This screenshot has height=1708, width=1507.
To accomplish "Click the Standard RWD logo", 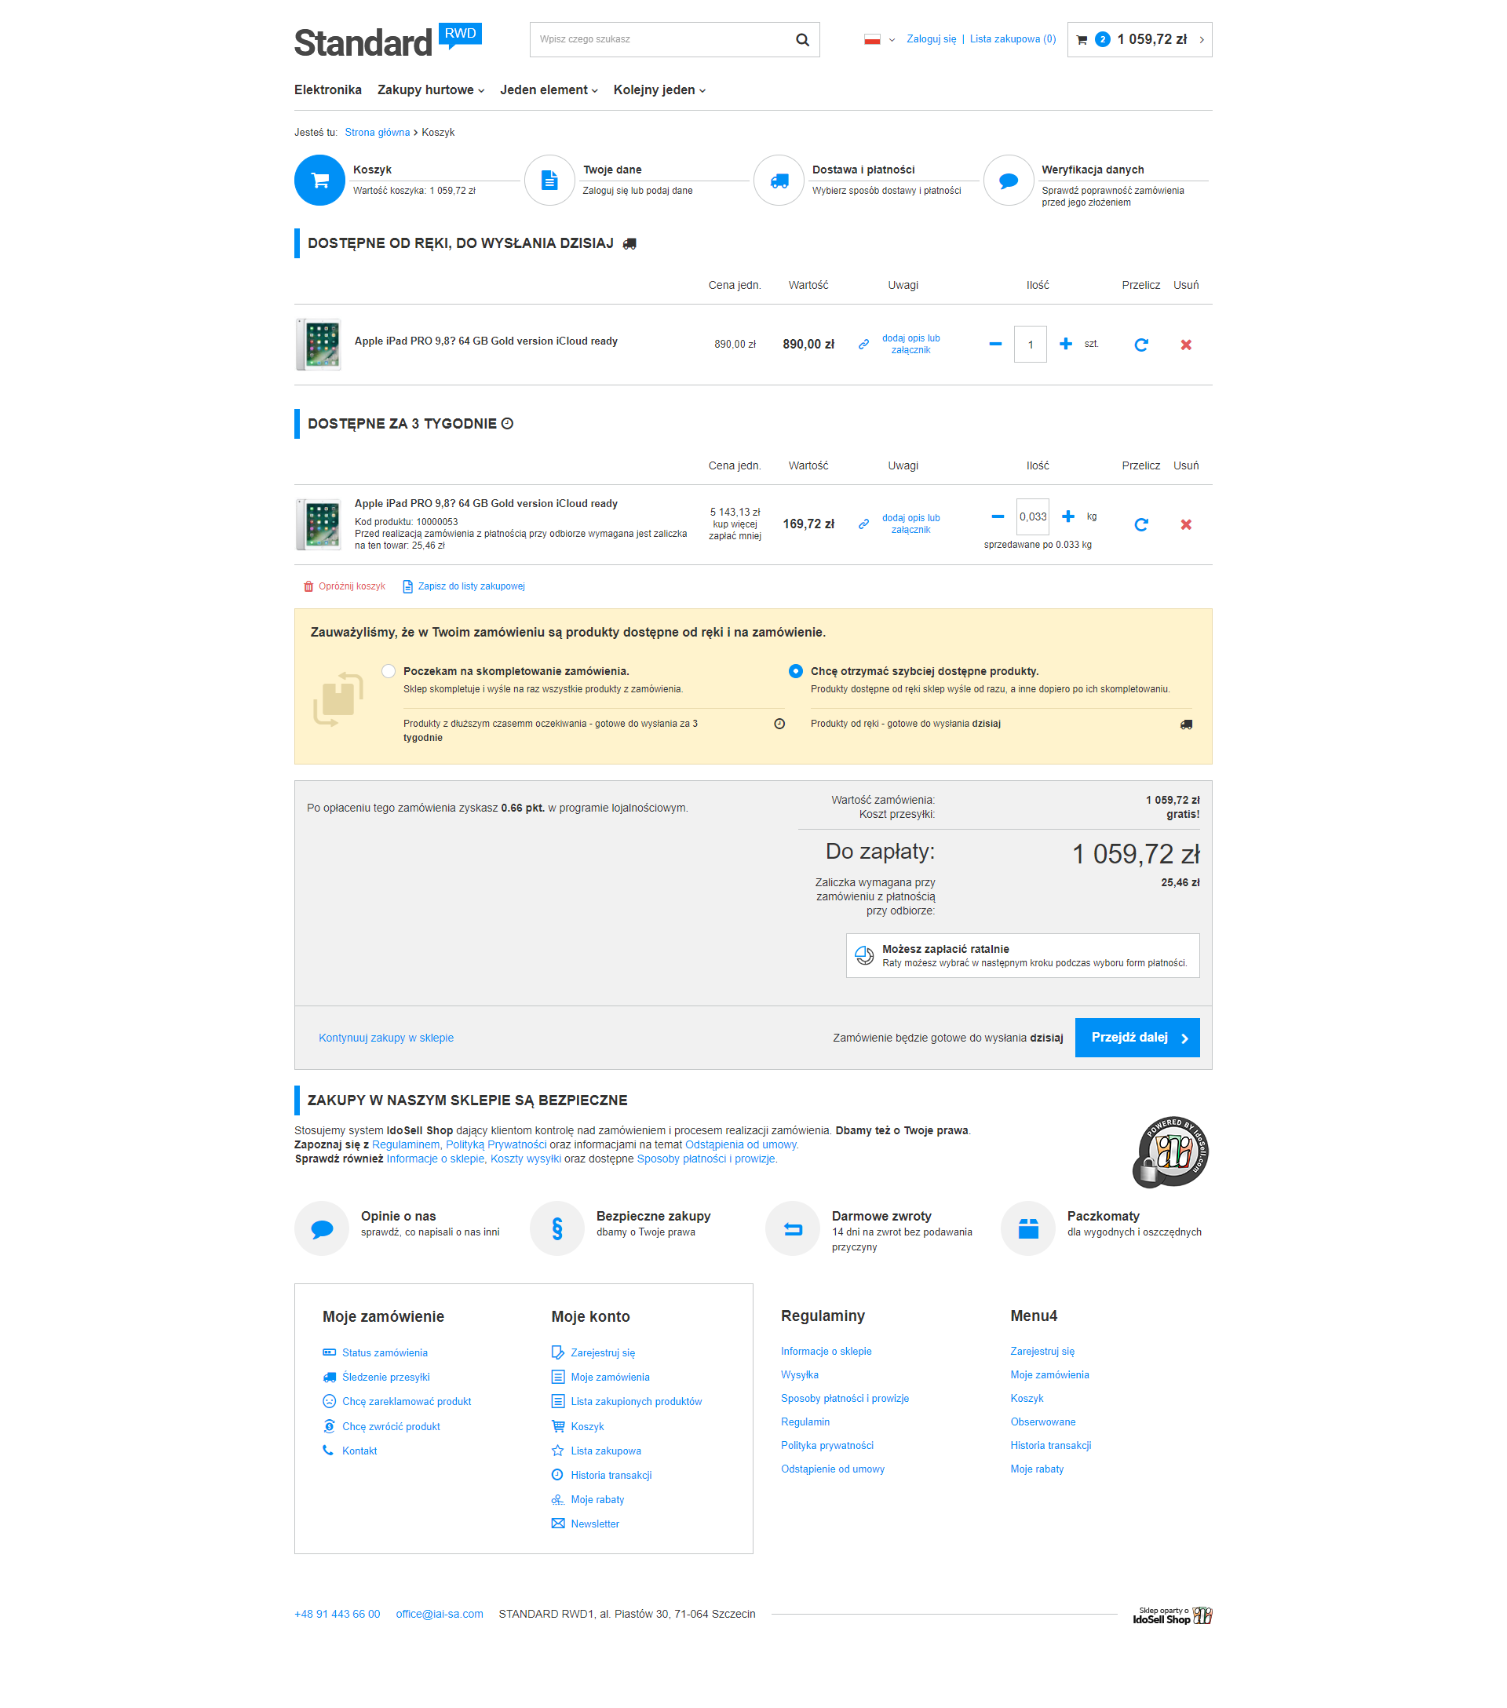I will 388,42.
